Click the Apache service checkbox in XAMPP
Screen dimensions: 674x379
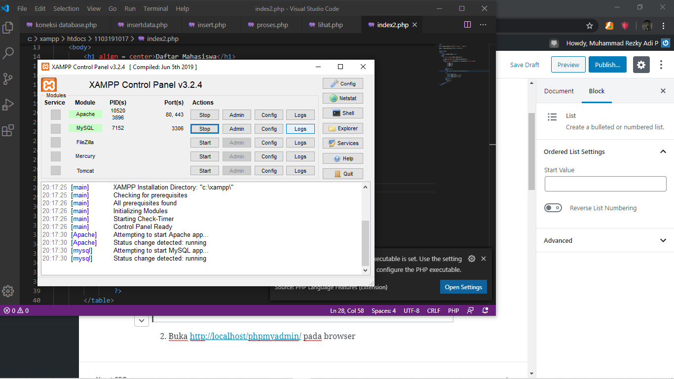(56, 114)
